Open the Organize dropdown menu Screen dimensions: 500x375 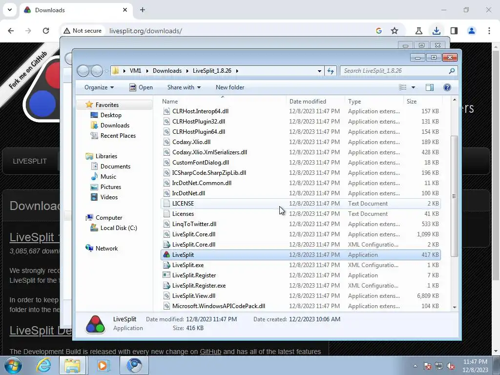click(x=99, y=87)
